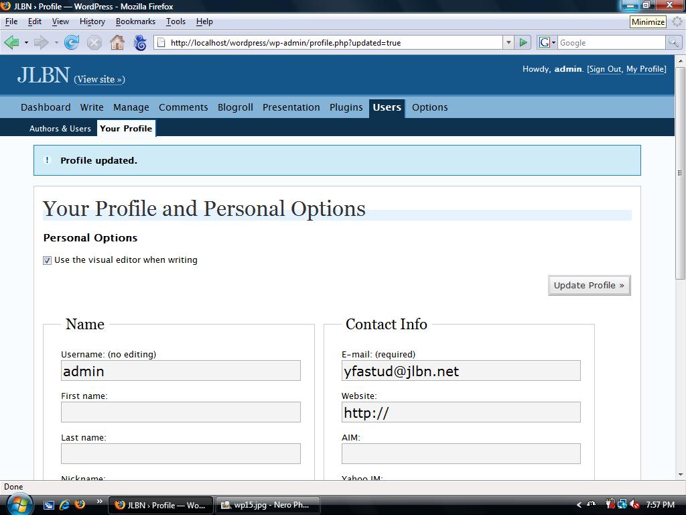Screen dimensions: 686x515
Task: Click the blue swirl toolbar icon
Action: (140, 42)
